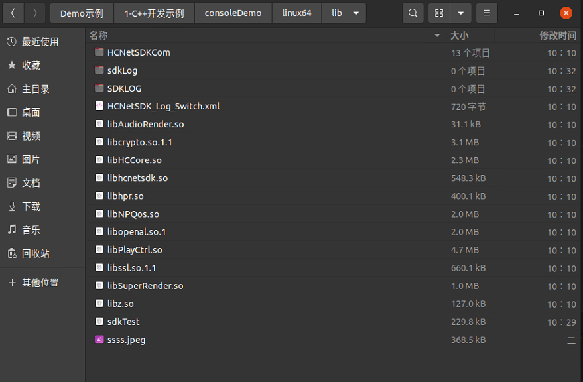Navigate to Demo示例 path segment

(82, 13)
